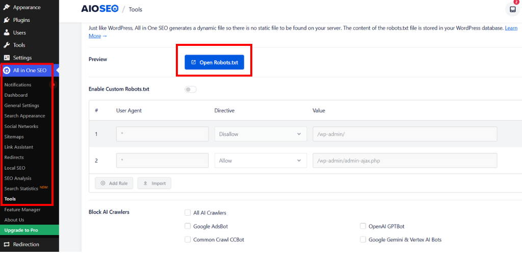Click the 'User Agent' column header
This screenshot has width=522, height=261.
point(129,111)
